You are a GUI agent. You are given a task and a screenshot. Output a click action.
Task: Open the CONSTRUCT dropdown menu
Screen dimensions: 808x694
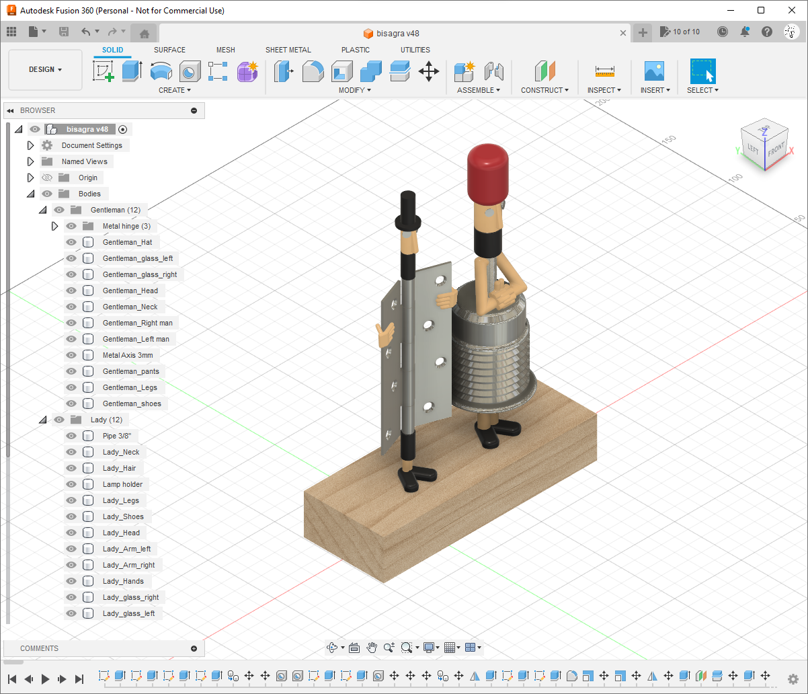tap(544, 90)
